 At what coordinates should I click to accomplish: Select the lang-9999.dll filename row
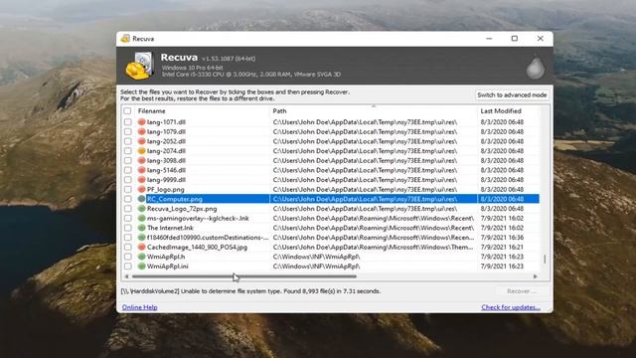pyautogui.click(x=166, y=179)
